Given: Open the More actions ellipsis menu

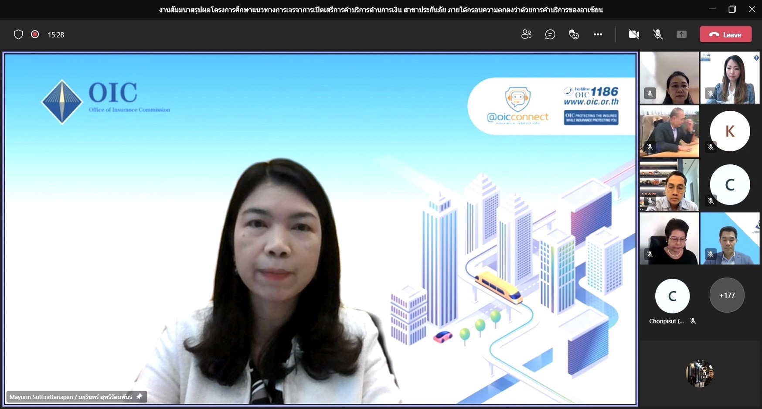Looking at the screenshot, I should 598,34.
